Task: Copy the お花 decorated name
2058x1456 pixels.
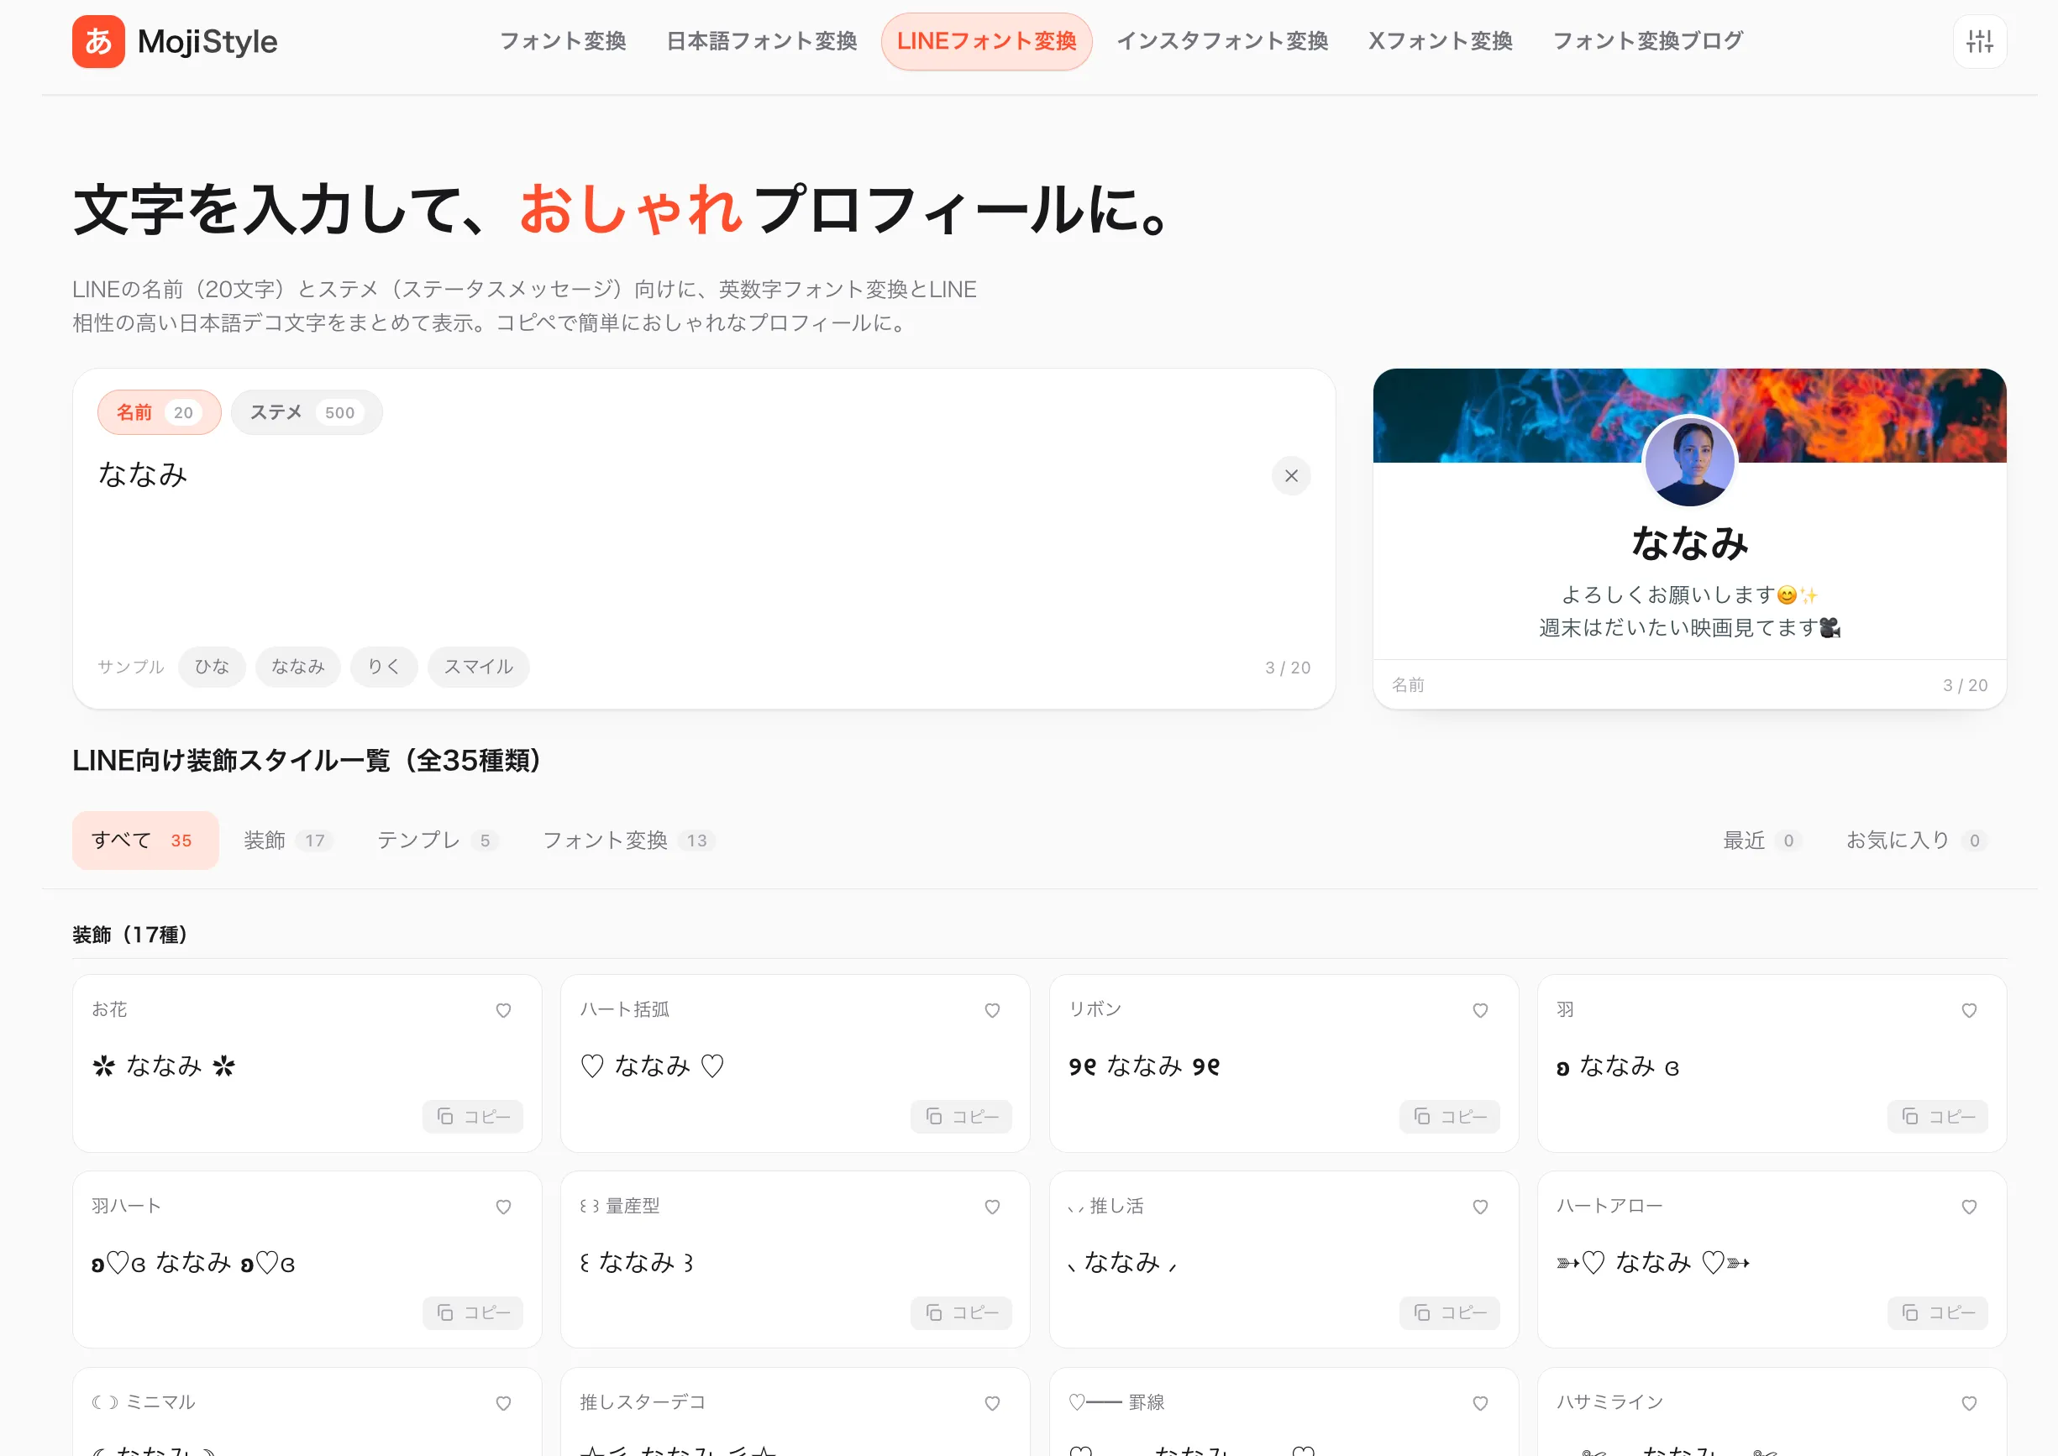Action: pos(473,1116)
